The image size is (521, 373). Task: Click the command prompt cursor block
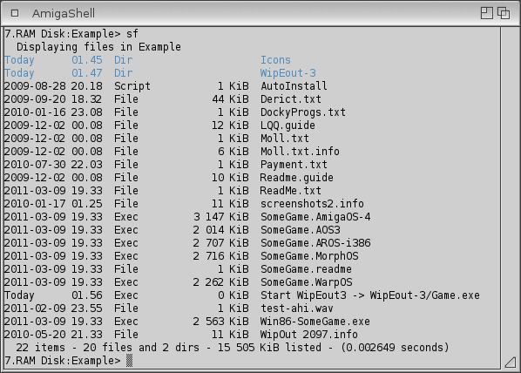(129, 361)
